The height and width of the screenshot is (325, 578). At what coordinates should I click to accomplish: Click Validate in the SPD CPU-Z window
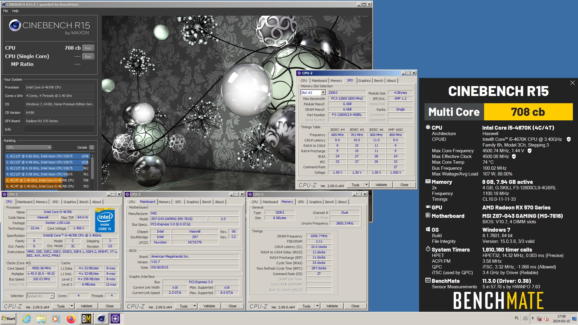click(x=381, y=185)
